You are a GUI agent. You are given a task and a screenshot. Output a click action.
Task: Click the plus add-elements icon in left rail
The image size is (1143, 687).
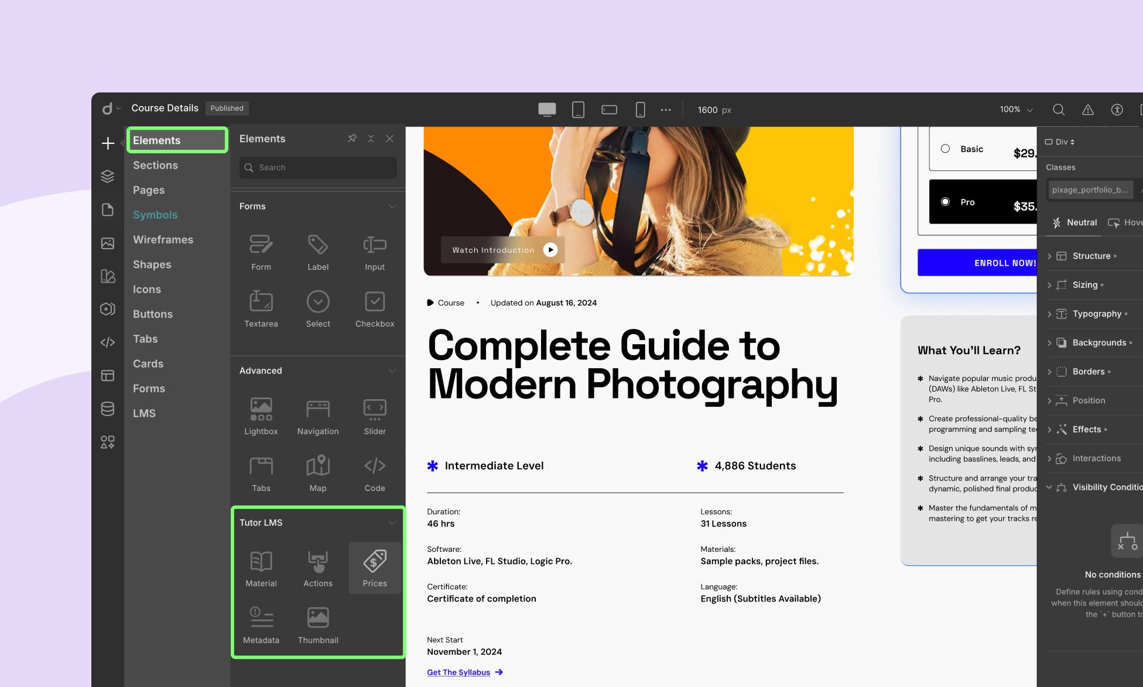(108, 143)
